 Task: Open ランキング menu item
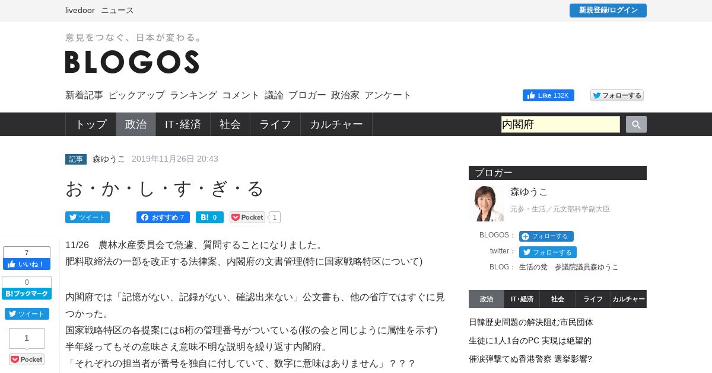193,95
